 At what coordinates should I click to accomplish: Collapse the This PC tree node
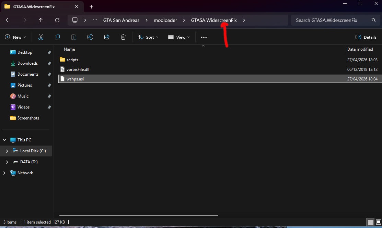[4, 140]
